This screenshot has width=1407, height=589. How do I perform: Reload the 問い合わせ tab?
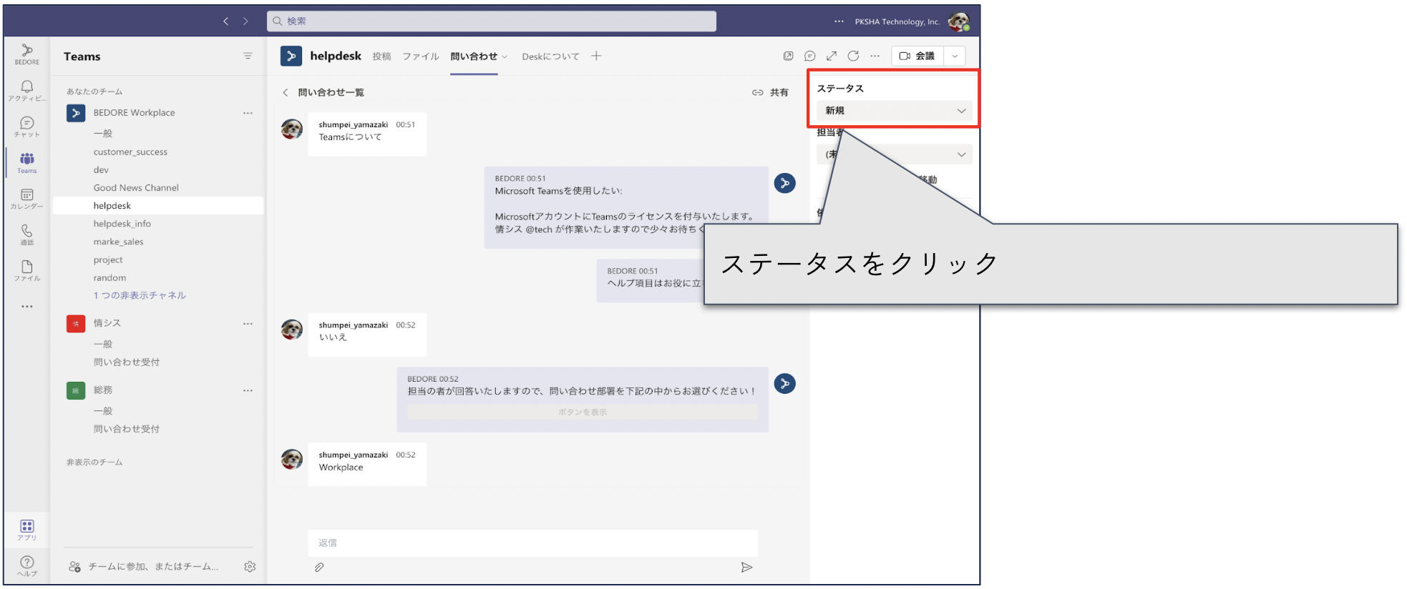pos(853,56)
